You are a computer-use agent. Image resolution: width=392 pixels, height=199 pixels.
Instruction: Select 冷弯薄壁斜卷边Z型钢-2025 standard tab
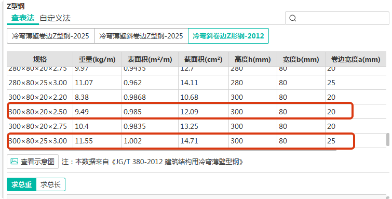pyautogui.click(x=141, y=36)
